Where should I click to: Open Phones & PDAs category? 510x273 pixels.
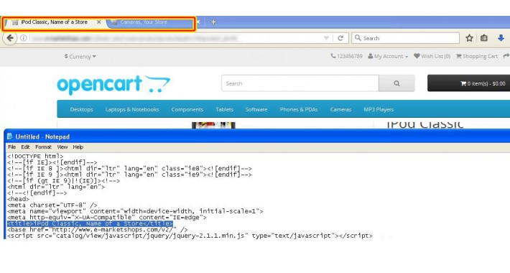(x=299, y=109)
